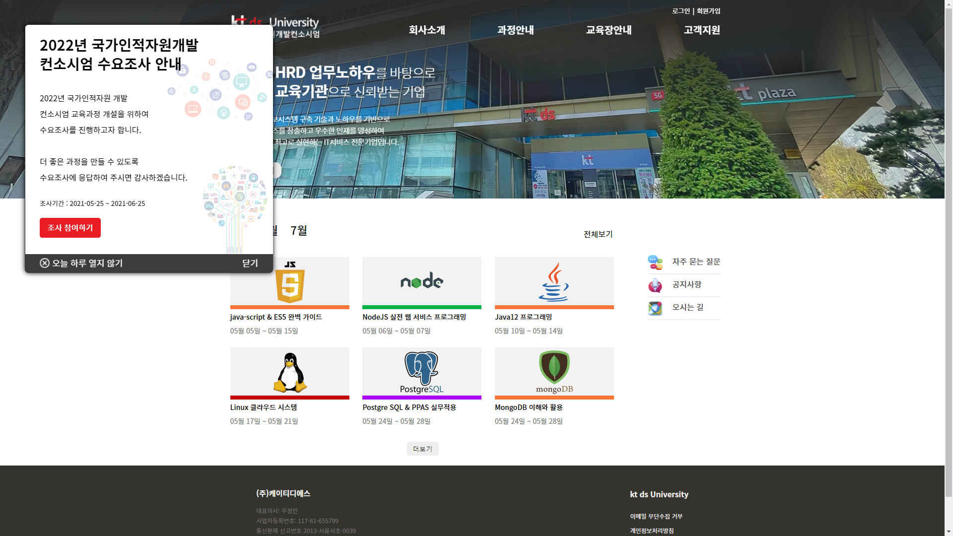
Task: Open the JavaScript logo for java-script & ES5 course
Action: [x=290, y=282]
